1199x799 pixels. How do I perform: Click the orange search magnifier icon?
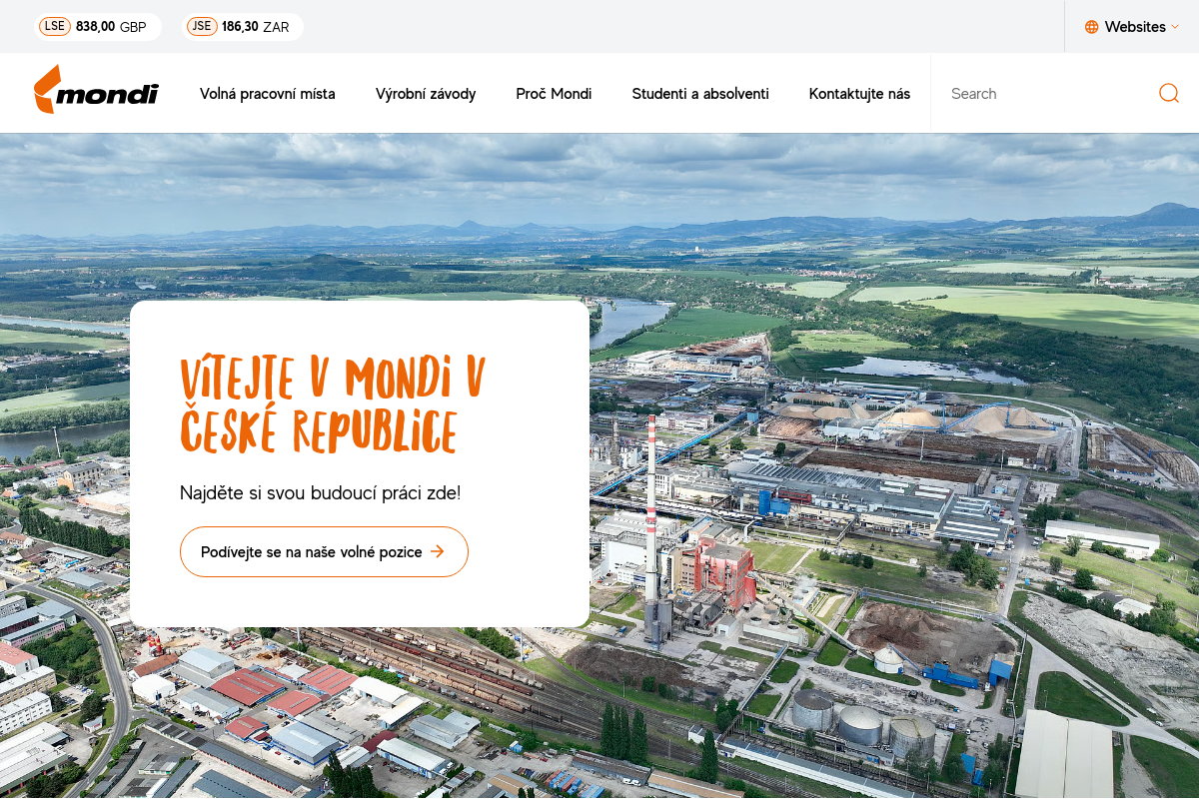tap(1168, 93)
